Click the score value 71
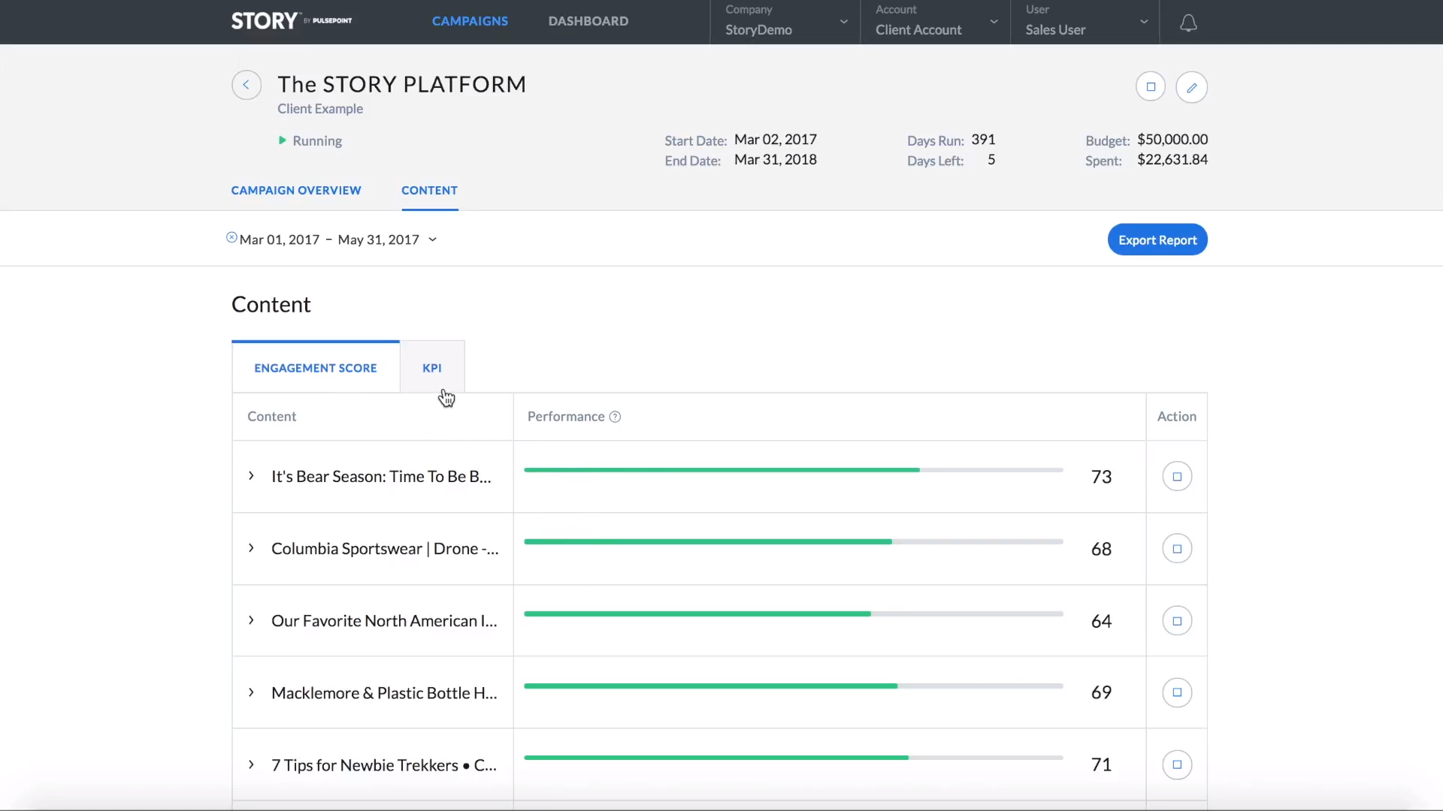The height and width of the screenshot is (811, 1443). coord(1101,764)
